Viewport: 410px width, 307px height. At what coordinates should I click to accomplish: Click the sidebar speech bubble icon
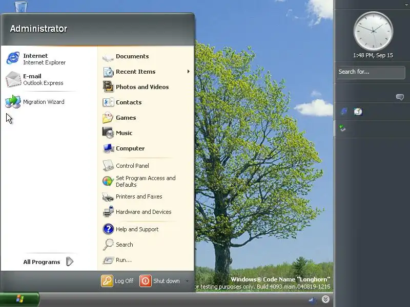pyautogui.click(x=400, y=97)
